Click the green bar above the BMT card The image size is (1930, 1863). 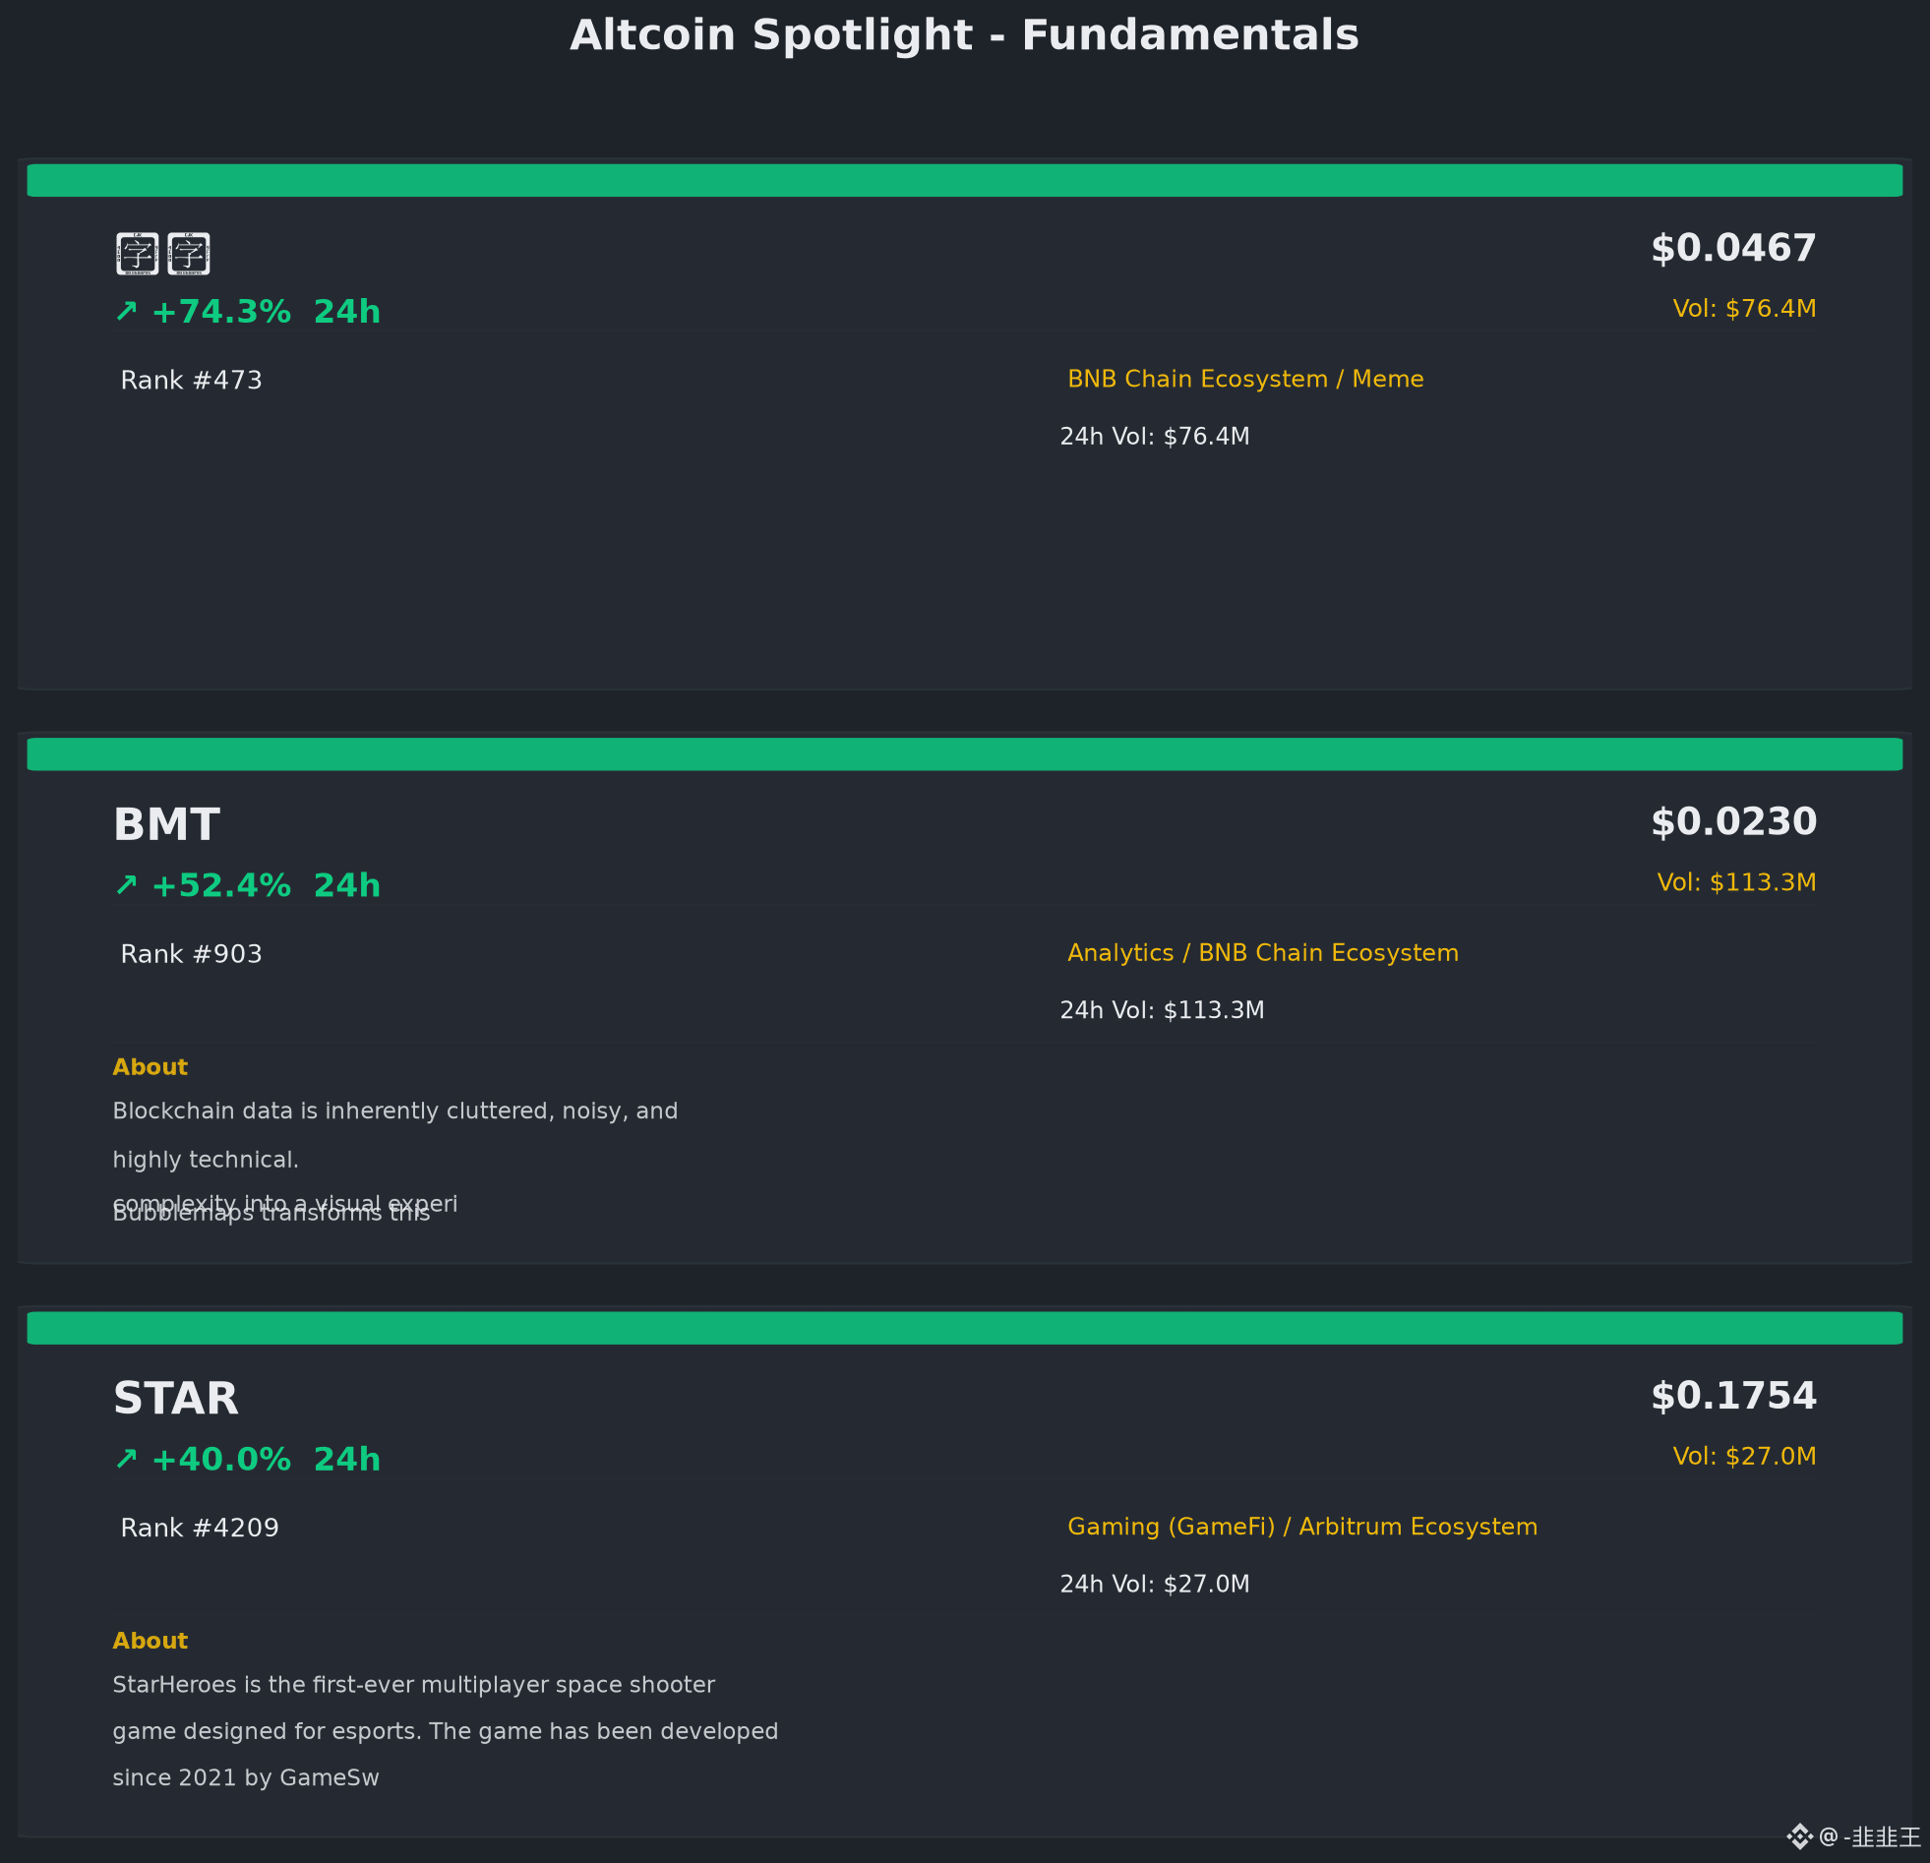tap(965, 754)
